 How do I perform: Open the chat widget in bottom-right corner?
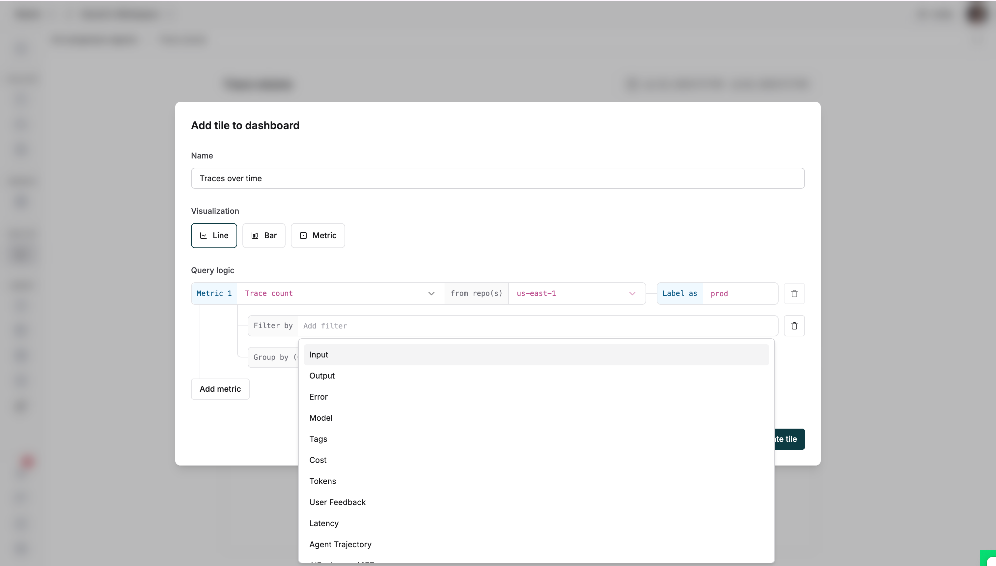click(x=989, y=560)
